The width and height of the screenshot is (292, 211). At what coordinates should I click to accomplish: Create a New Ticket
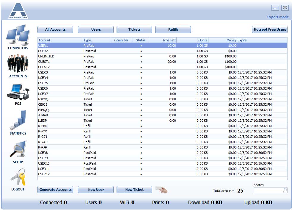point(134,190)
